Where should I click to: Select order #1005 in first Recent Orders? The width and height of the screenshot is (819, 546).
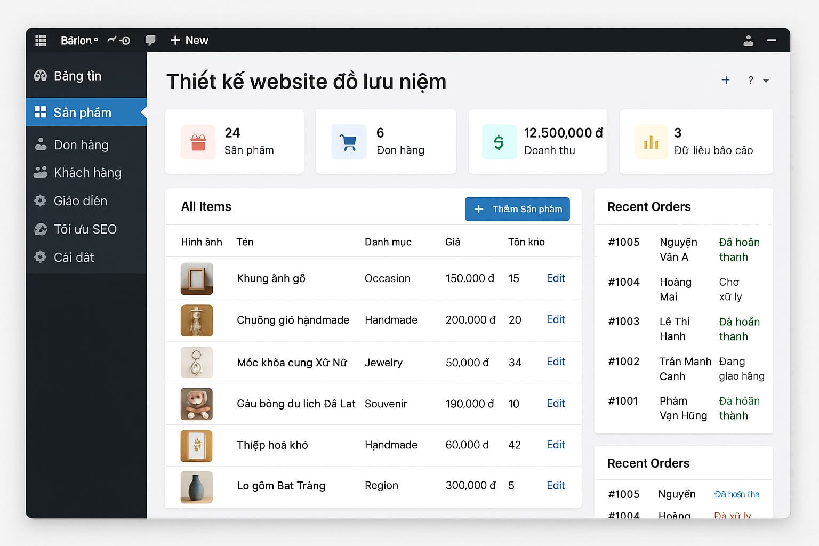pyautogui.click(x=684, y=250)
